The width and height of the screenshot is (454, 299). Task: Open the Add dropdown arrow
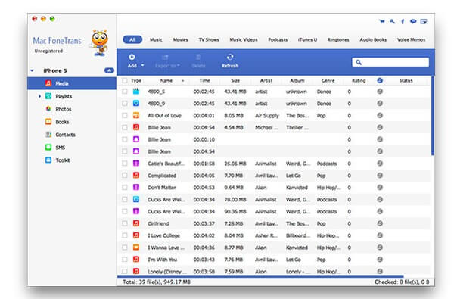142,66
